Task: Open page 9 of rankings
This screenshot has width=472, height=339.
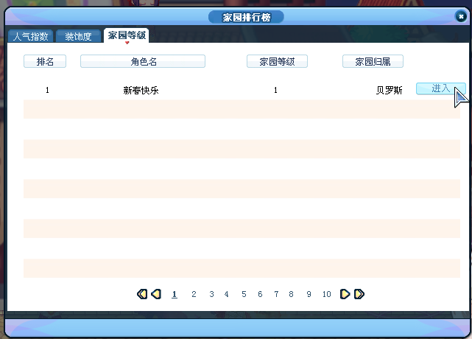Action: tap(309, 294)
